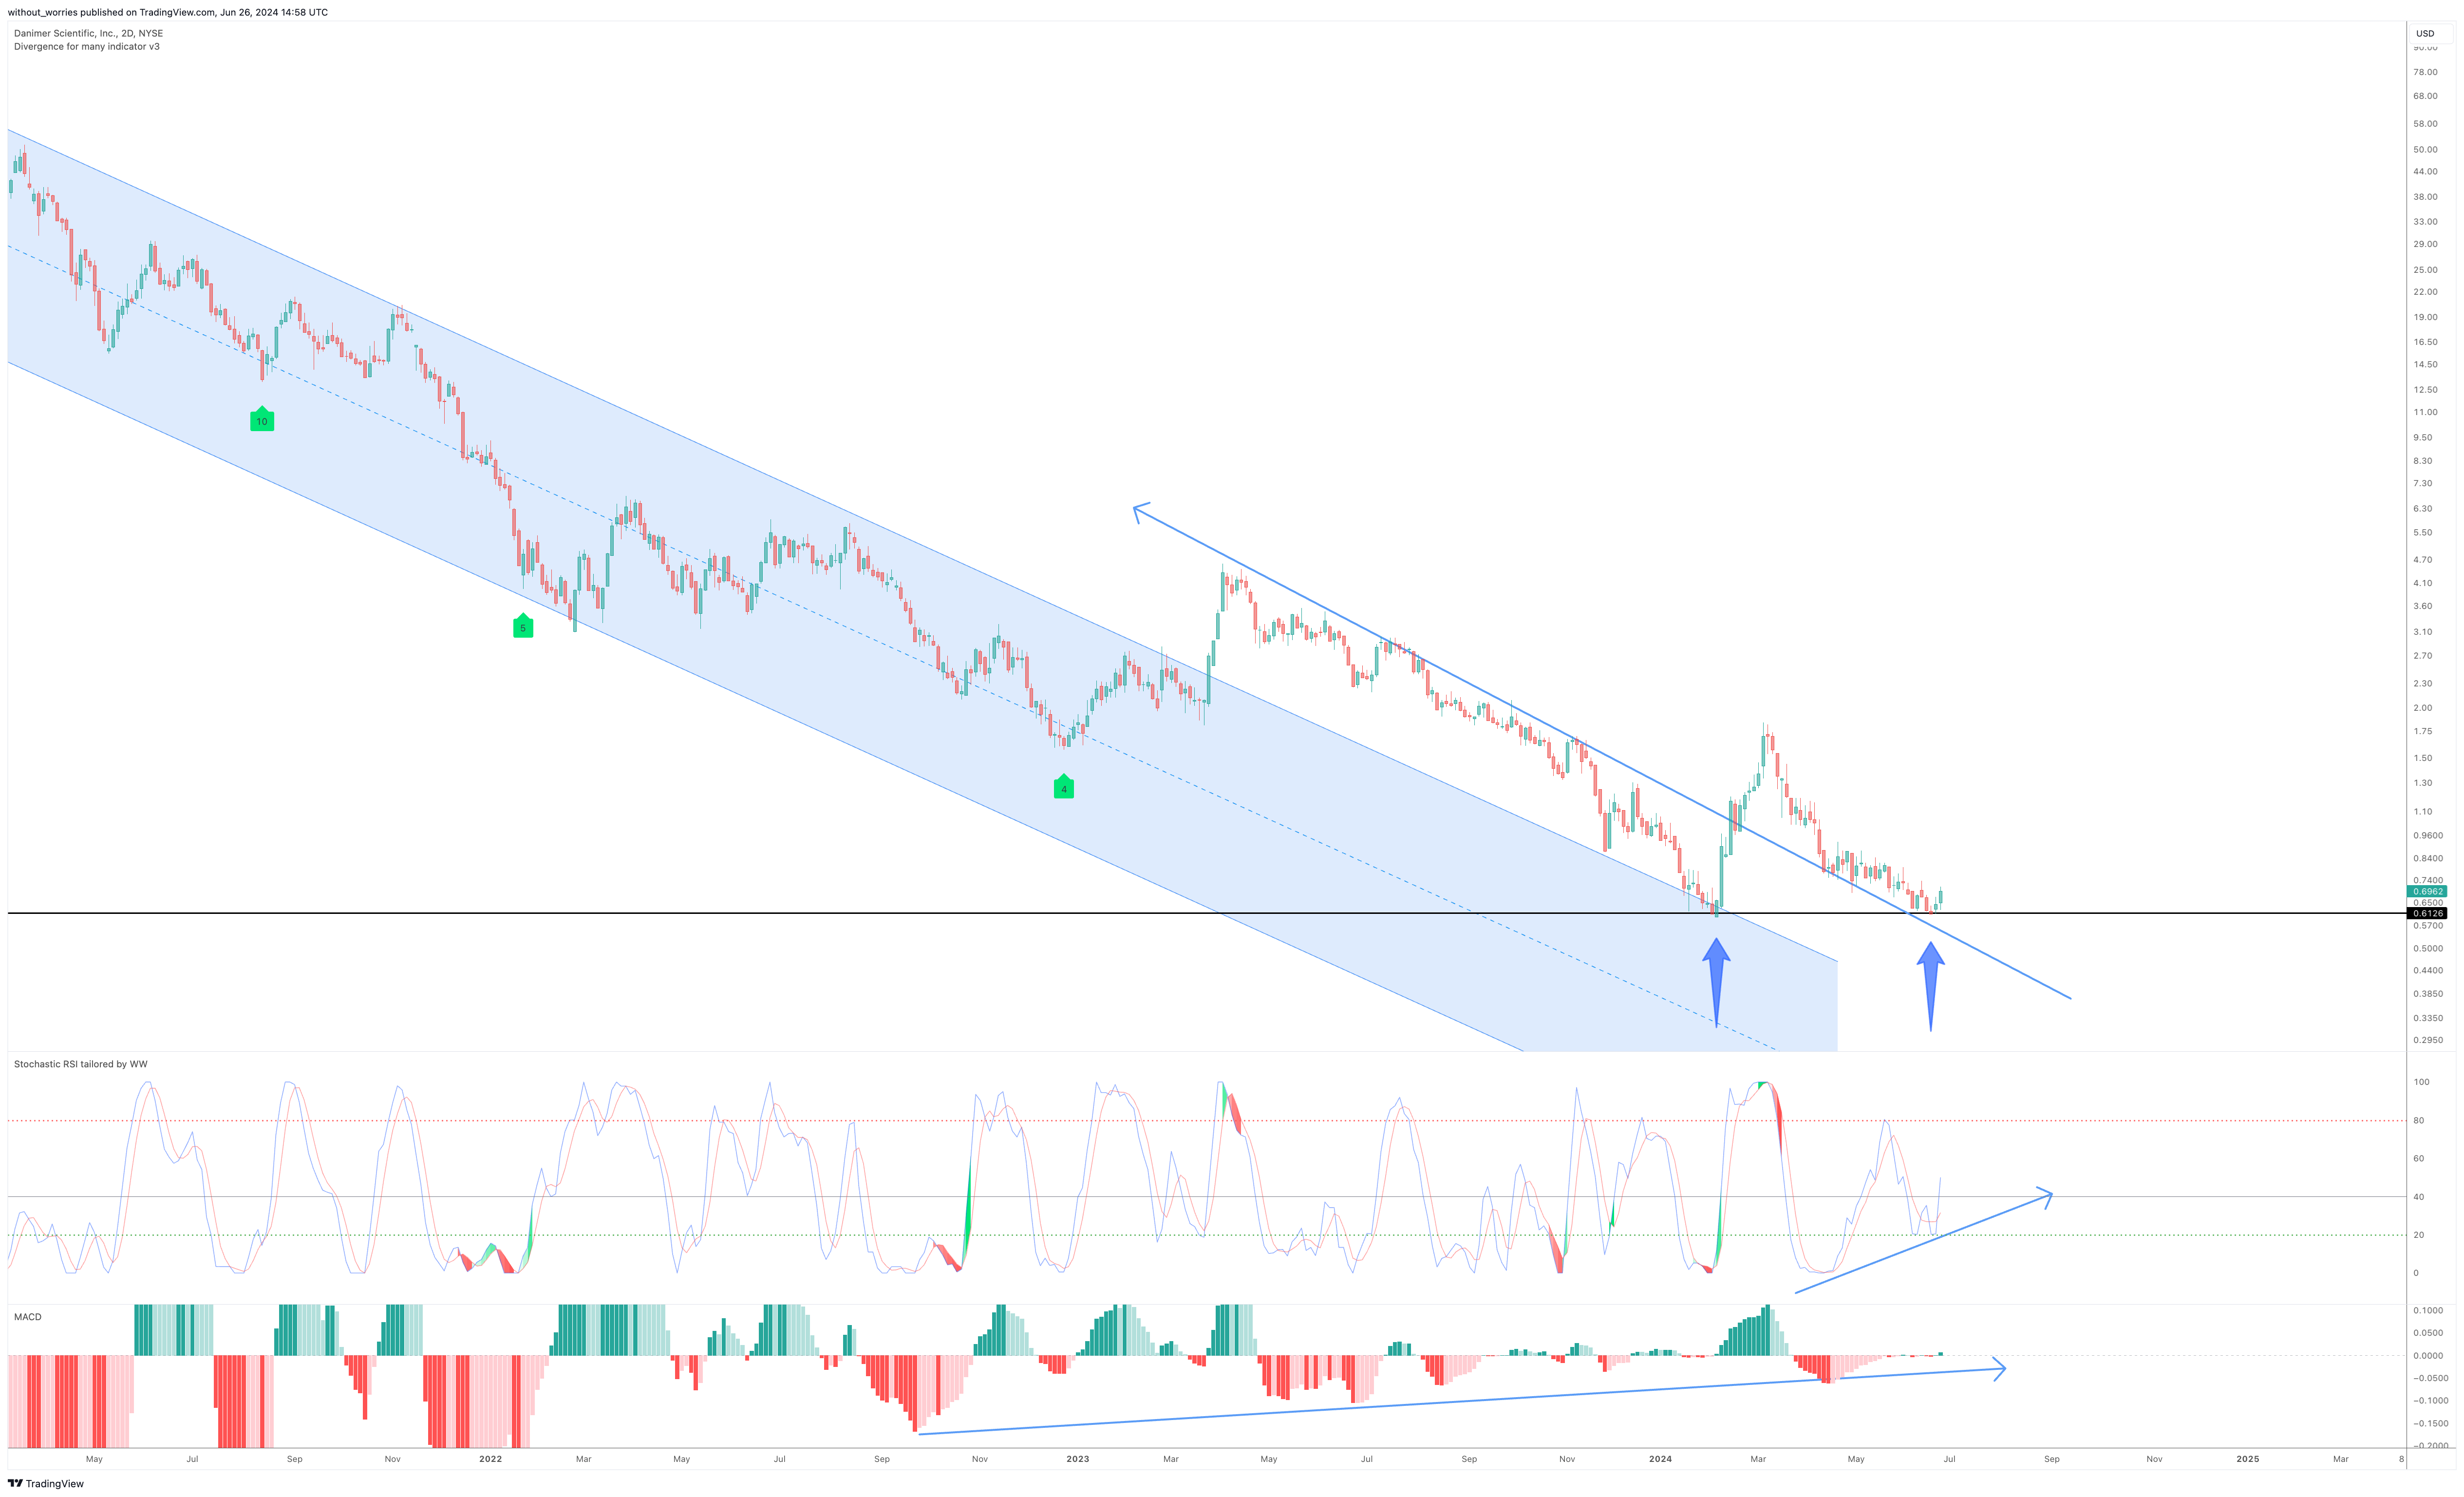2464x1497 pixels.
Task: Click the 0.8400 price axis label
Action: [x=2427, y=858]
